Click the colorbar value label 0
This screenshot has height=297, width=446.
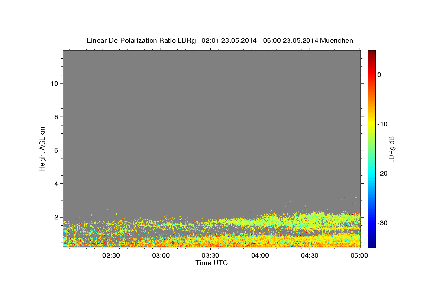coord(379,75)
